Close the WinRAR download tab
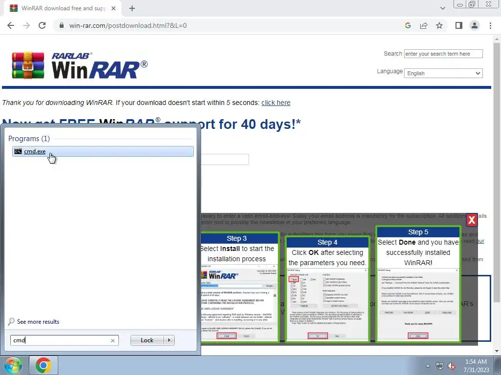 coord(114,8)
